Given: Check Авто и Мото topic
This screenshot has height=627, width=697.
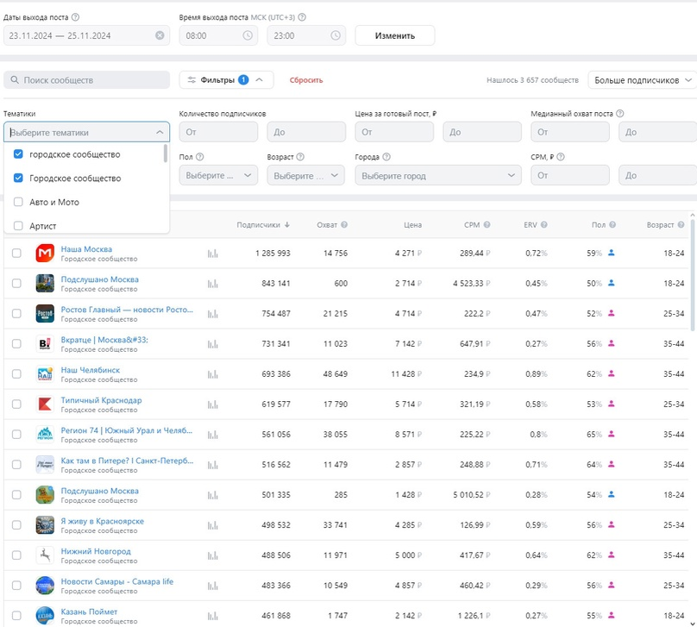Looking at the screenshot, I should tap(18, 202).
